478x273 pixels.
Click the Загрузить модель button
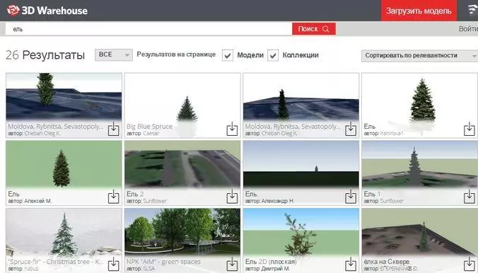pyautogui.click(x=419, y=11)
